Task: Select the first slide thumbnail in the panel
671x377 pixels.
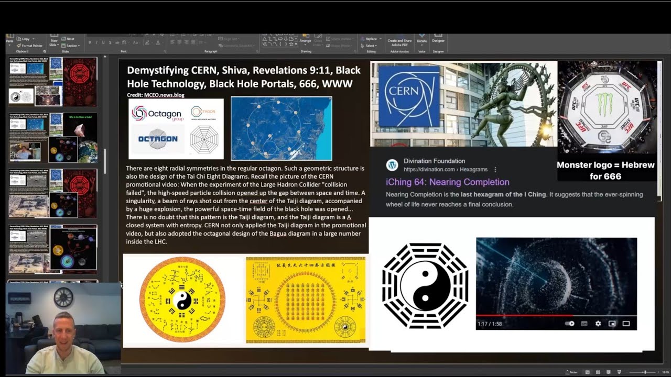Action: 53,82
